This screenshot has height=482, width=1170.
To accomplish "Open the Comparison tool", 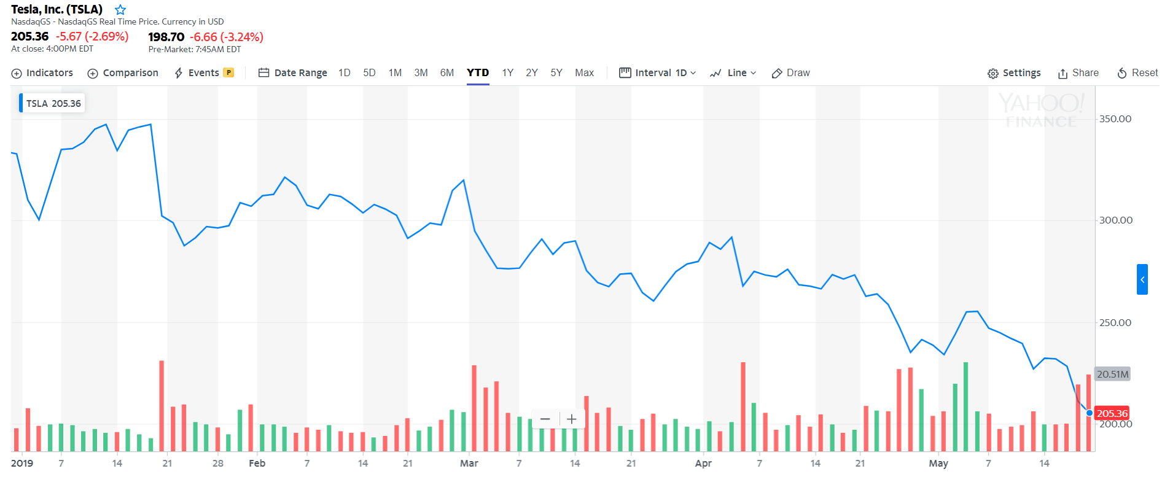I will (123, 72).
